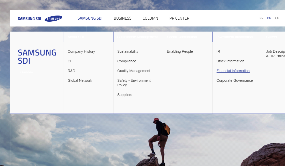Open the Sustainability link
The height and width of the screenshot is (166, 285).
pyautogui.click(x=127, y=51)
